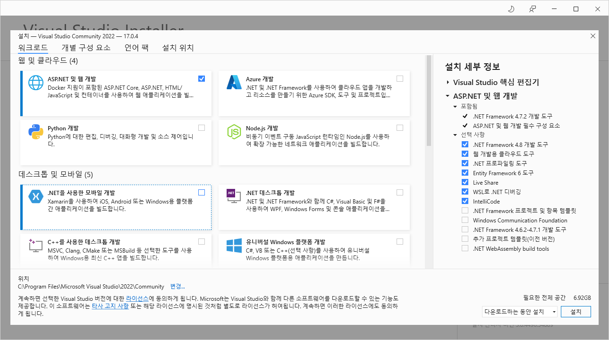The image size is (609, 340).
Task: Open the 다운로드하는 동안 설치 dropdown
Action: tap(520, 312)
